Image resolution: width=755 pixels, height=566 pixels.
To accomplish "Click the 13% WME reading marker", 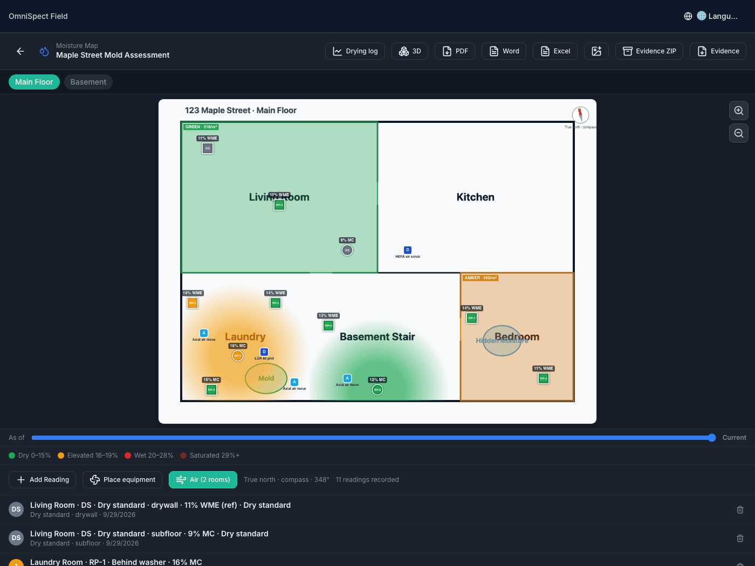I will coord(328,326).
